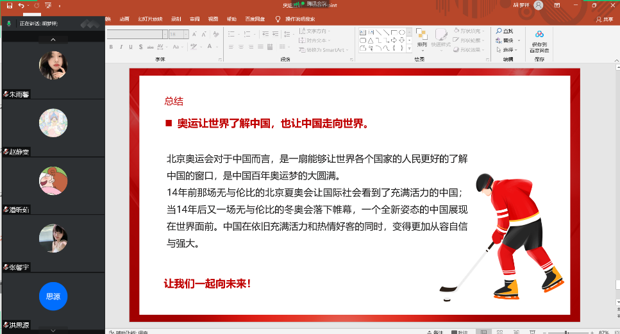
Task: Click the 共享 share button
Action: (604, 19)
